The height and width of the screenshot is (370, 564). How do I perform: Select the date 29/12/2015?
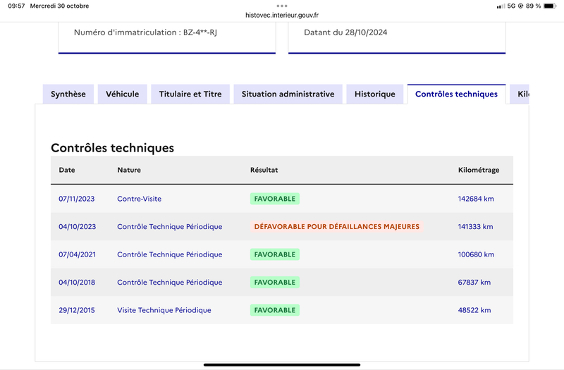point(77,310)
